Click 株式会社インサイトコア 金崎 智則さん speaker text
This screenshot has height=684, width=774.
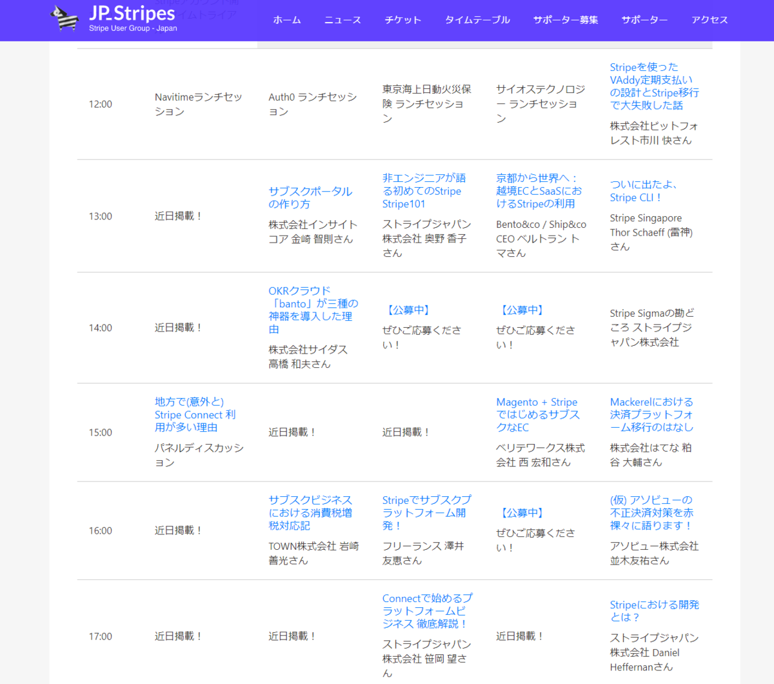pyautogui.click(x=313, y=232)
